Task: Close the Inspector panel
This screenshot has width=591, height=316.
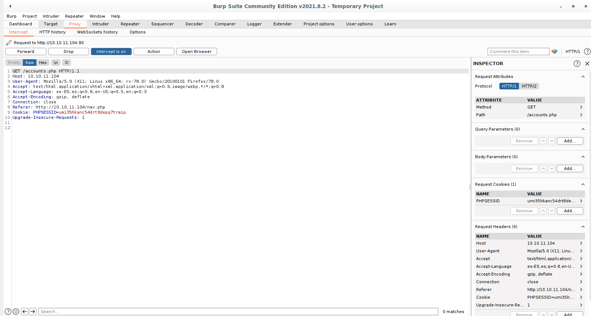Action: click(587, 64)
